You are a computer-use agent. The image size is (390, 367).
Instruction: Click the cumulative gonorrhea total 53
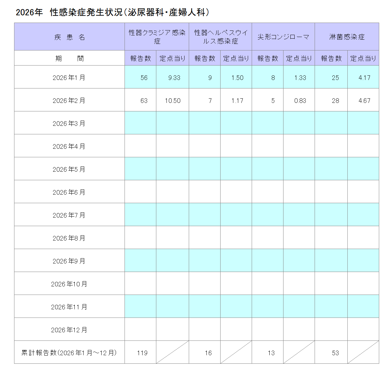click(x=331, y=352)
